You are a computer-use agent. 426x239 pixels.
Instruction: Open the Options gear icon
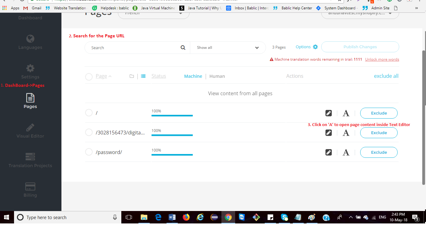[315, 47]
